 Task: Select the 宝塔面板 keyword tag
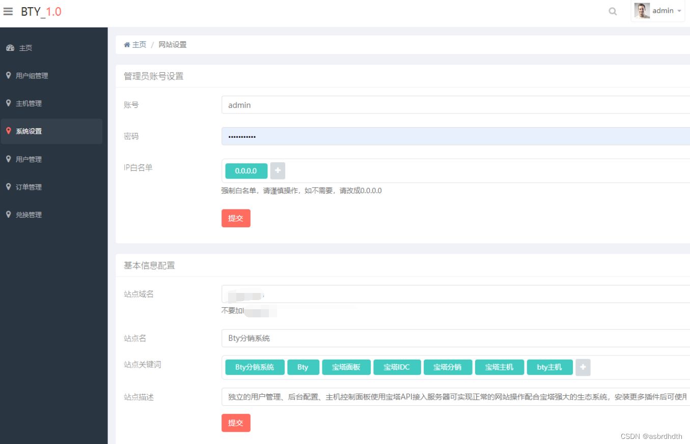click(346, 367)
